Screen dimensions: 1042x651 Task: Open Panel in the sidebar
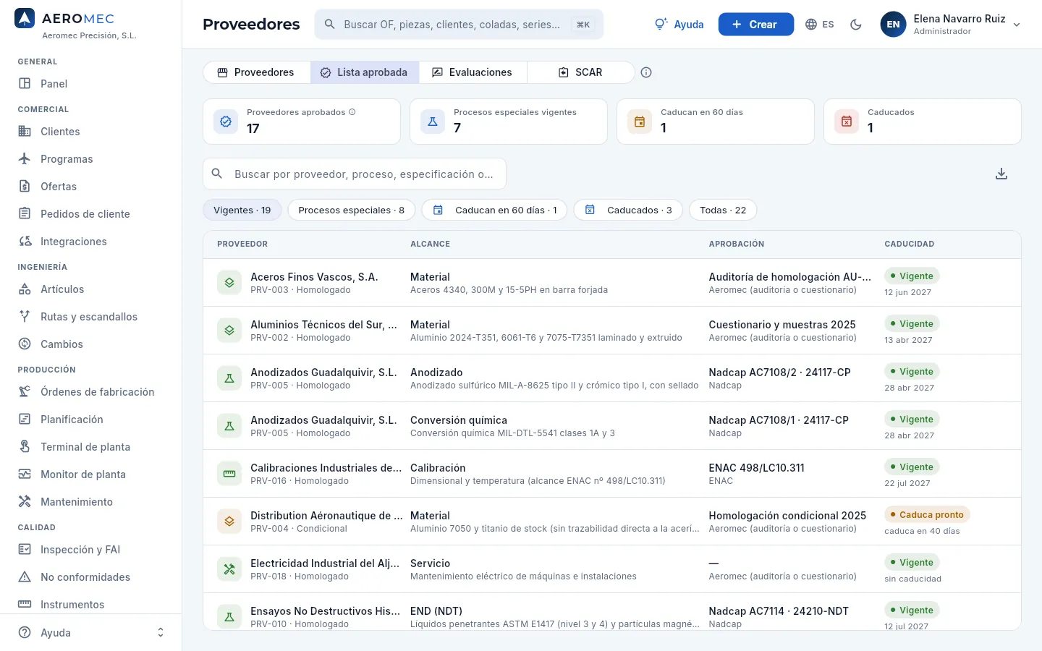pos(90,84)
